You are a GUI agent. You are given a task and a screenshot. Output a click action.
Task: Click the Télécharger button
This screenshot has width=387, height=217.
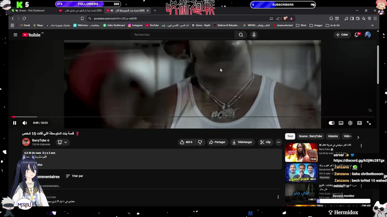242,142
